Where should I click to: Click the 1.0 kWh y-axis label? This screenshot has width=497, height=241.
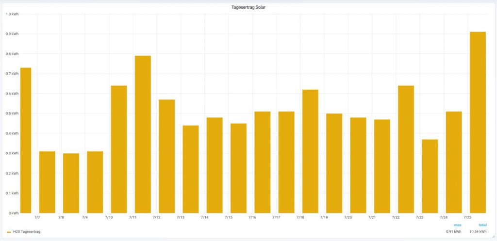[x=12, y=14]
